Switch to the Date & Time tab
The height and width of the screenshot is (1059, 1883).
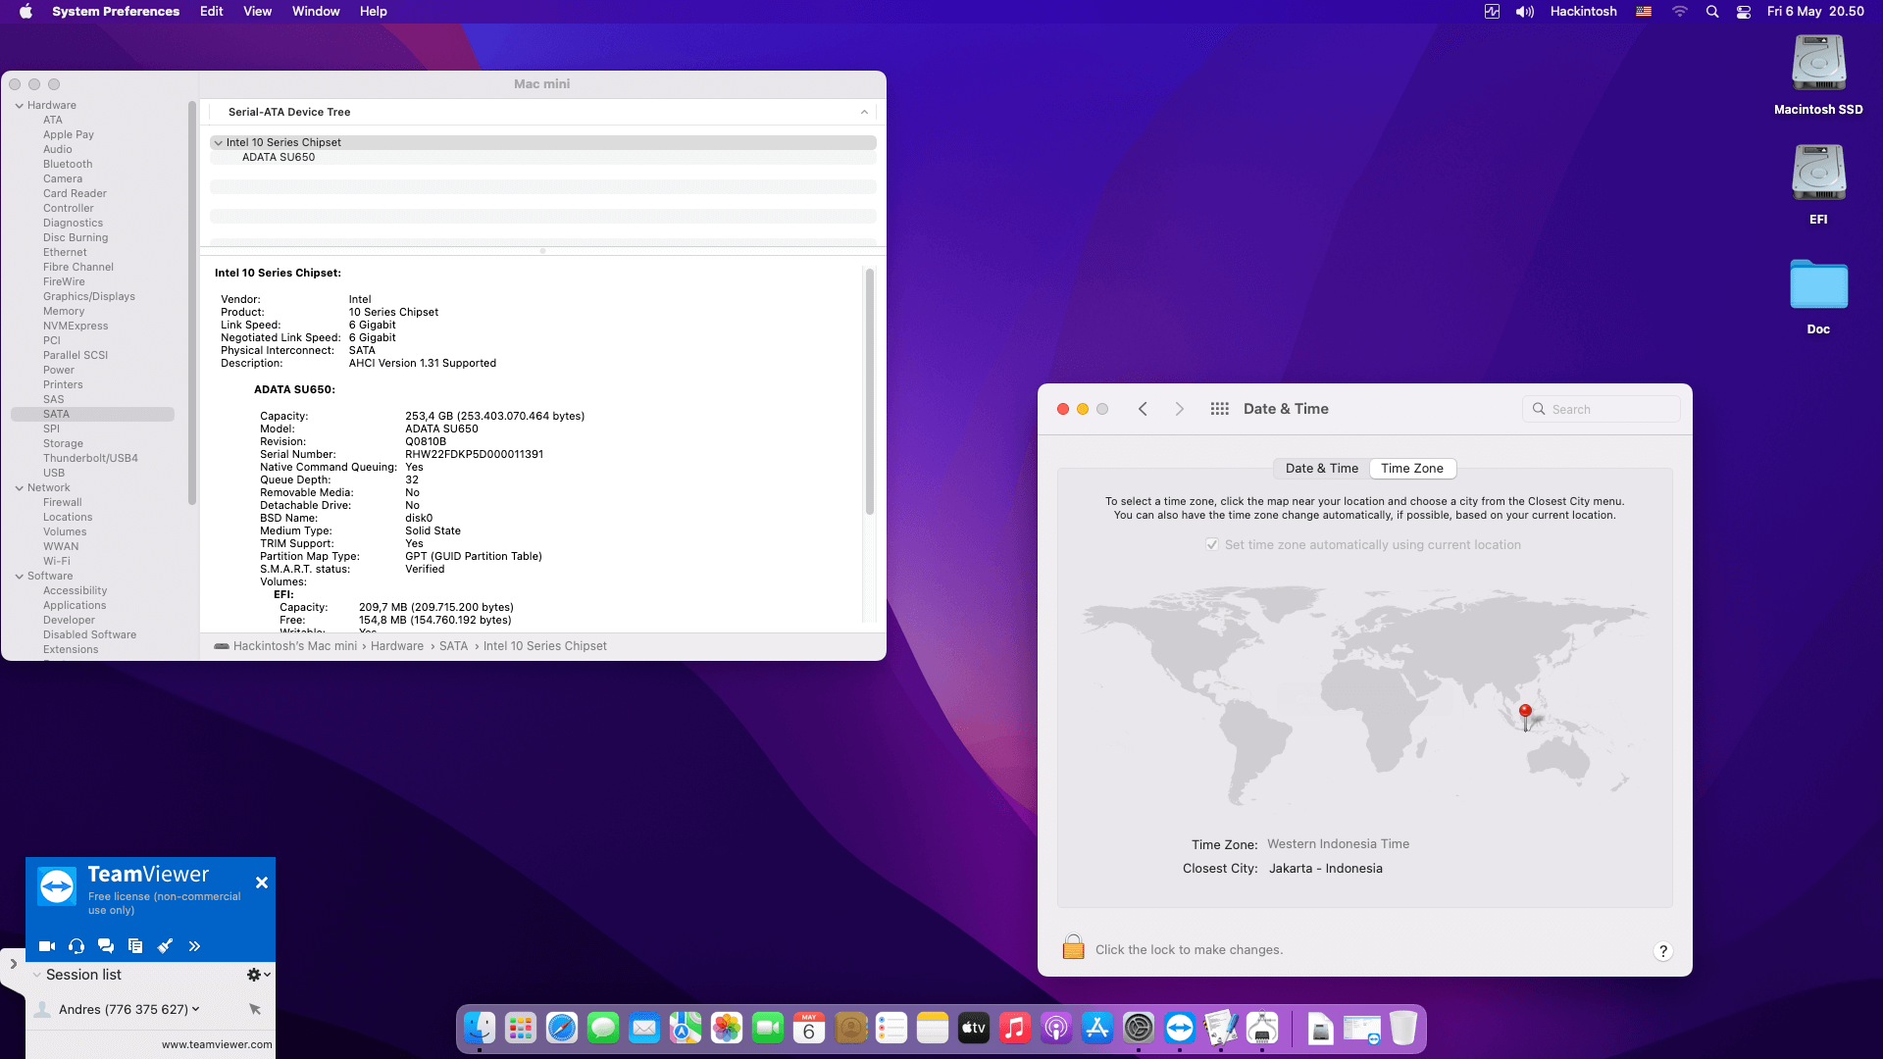tap(1321, 469)
